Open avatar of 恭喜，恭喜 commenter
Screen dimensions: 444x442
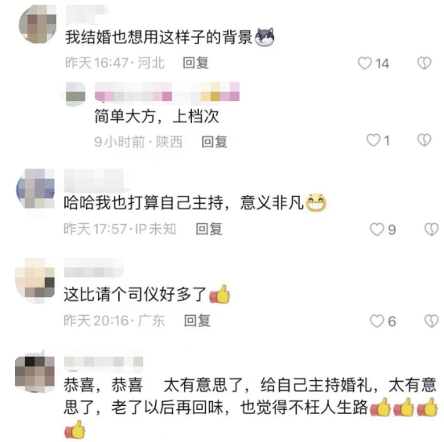pos(34,372)
